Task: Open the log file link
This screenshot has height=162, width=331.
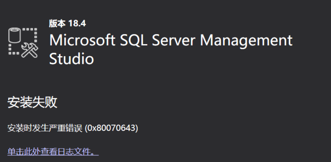Action: (x=53, y=152)
